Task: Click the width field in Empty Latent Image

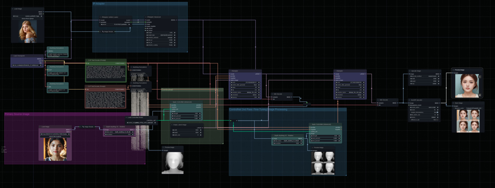Action: tap(187, 130)
